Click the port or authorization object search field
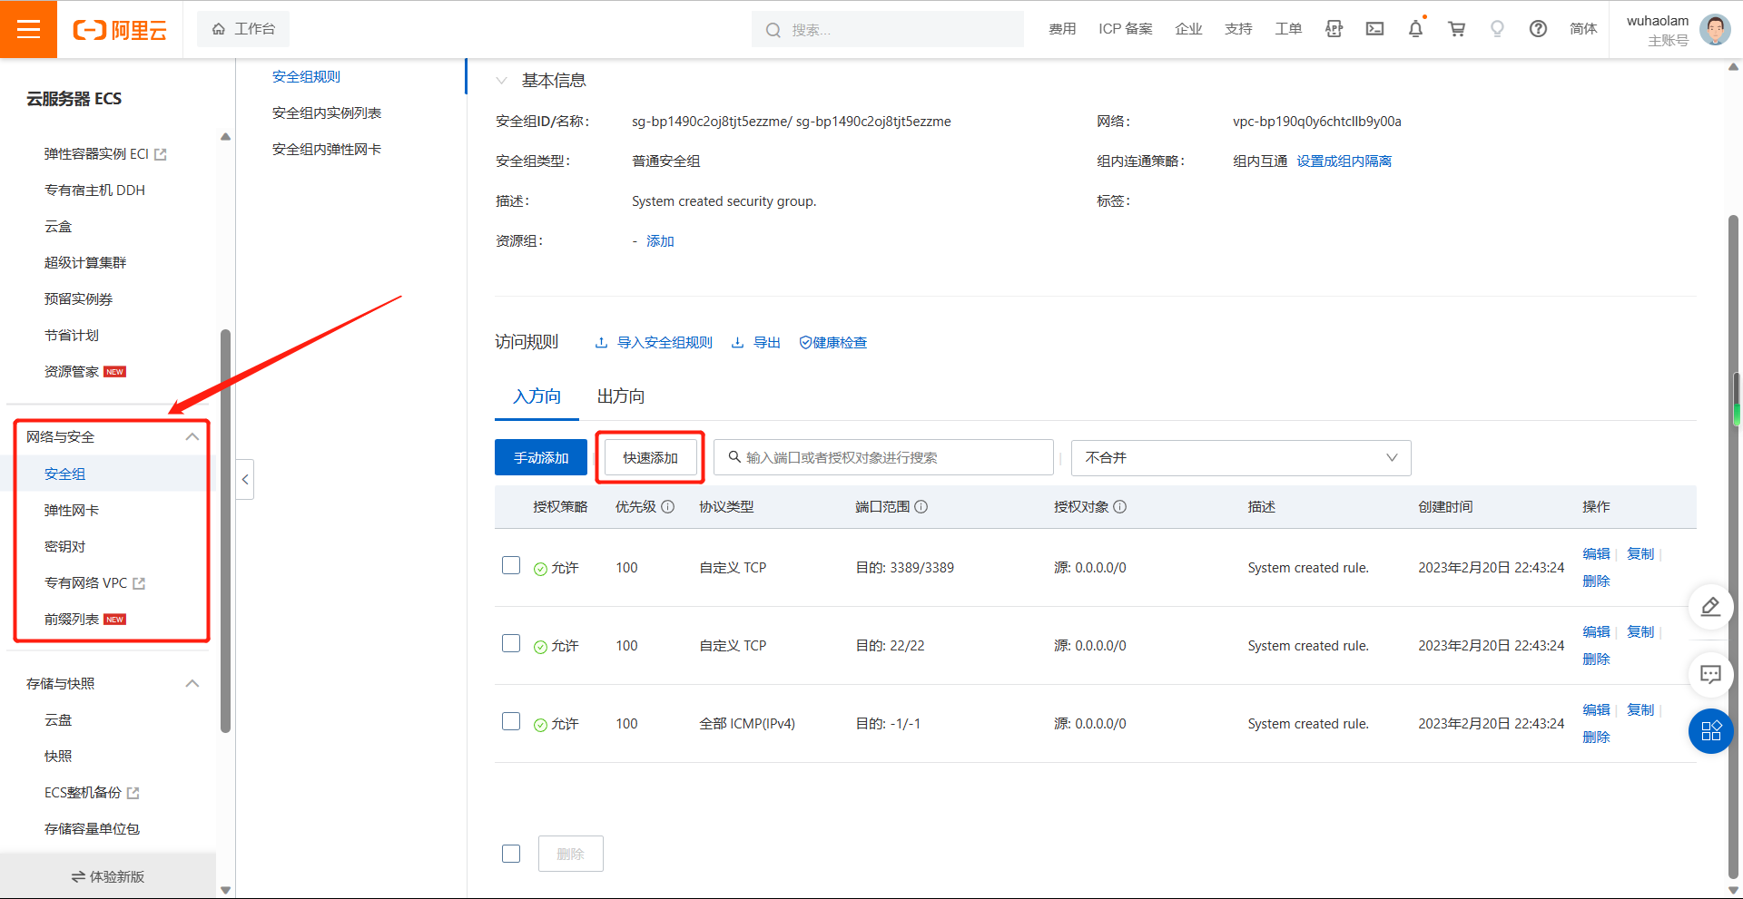The image size is (1743, 899). pyautogui.click(x=883, y=457)
